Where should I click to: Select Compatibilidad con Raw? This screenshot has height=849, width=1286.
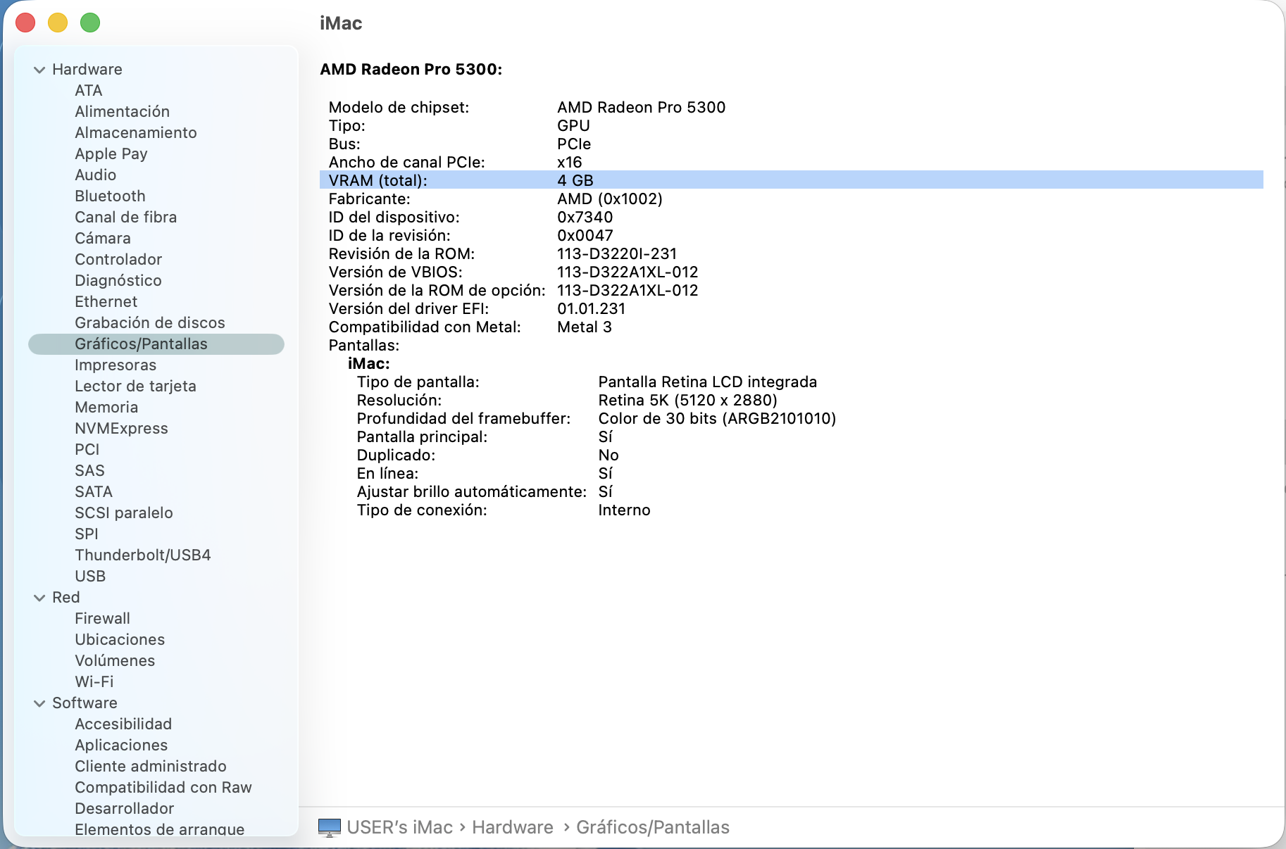[163, 788]
